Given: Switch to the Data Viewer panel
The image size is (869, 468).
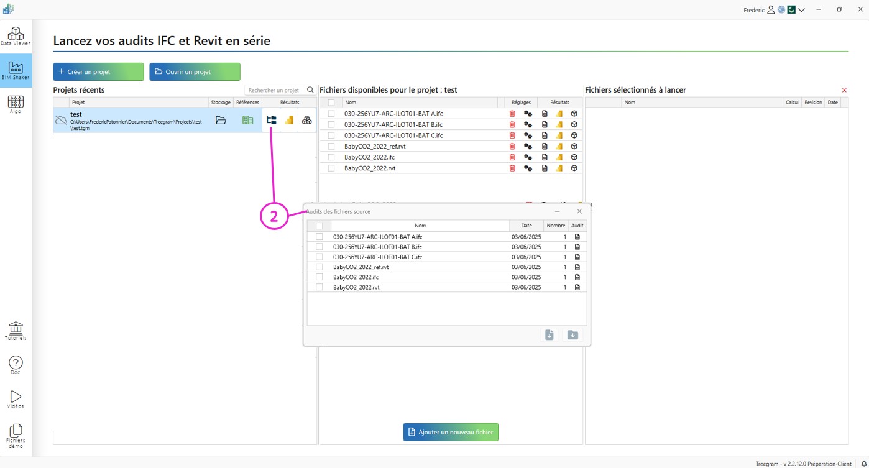Looking at the screenshot, I should 16,35.
